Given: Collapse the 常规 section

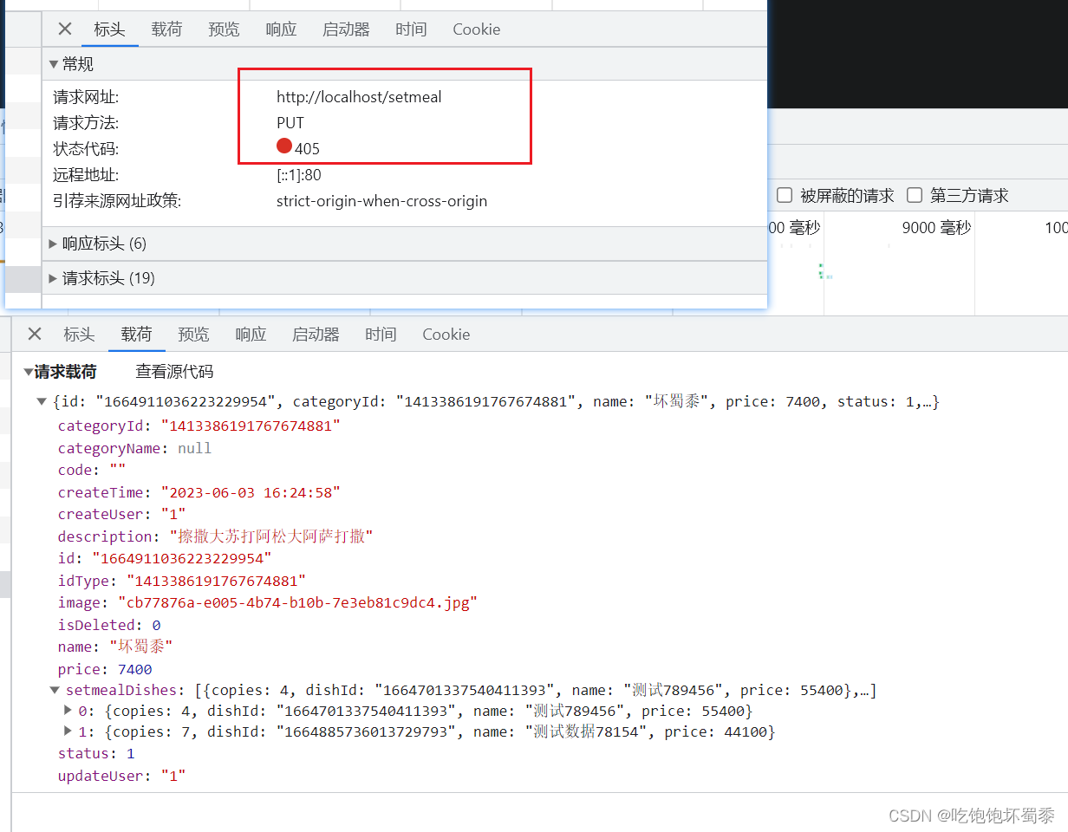Looking at the screenshot, I should [x=54, y=64].
